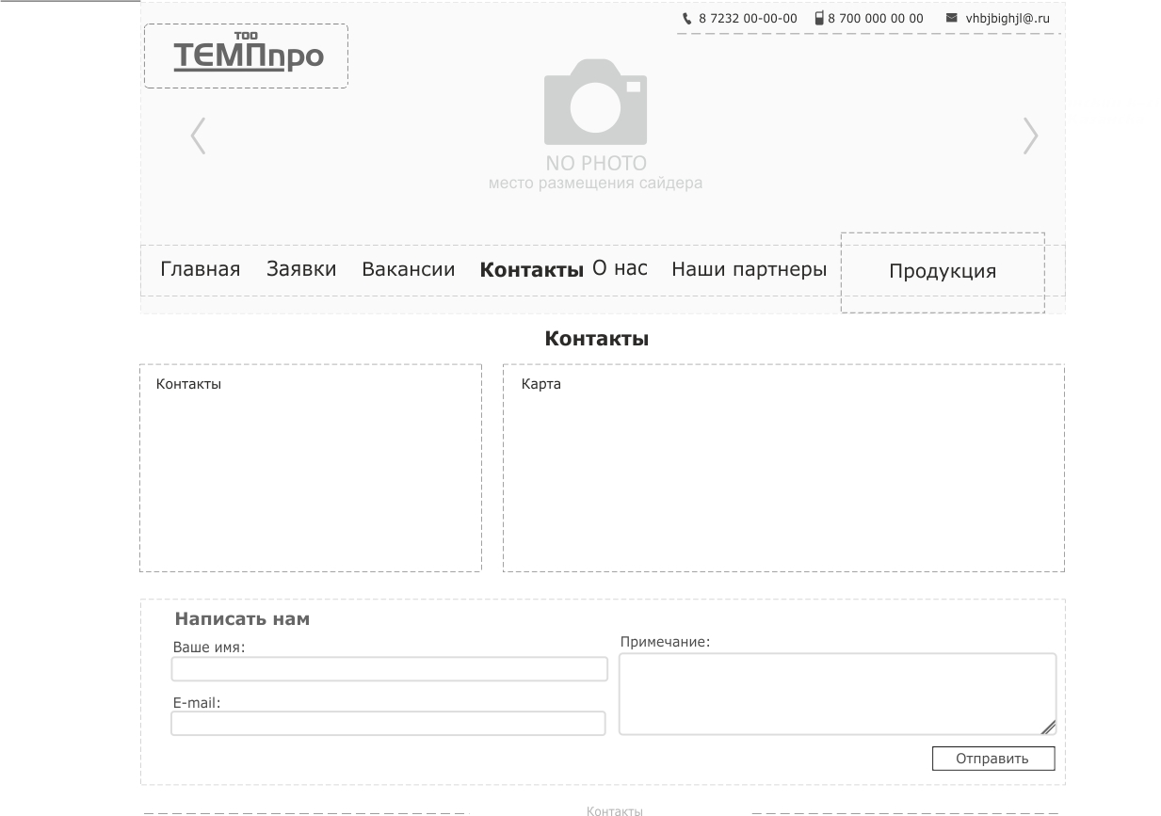Open the Продукция section
1161x816 pixels.
[942, 271]
